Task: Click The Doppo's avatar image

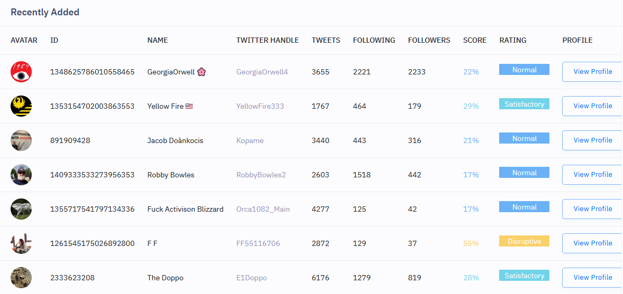Action: [21, 278]
